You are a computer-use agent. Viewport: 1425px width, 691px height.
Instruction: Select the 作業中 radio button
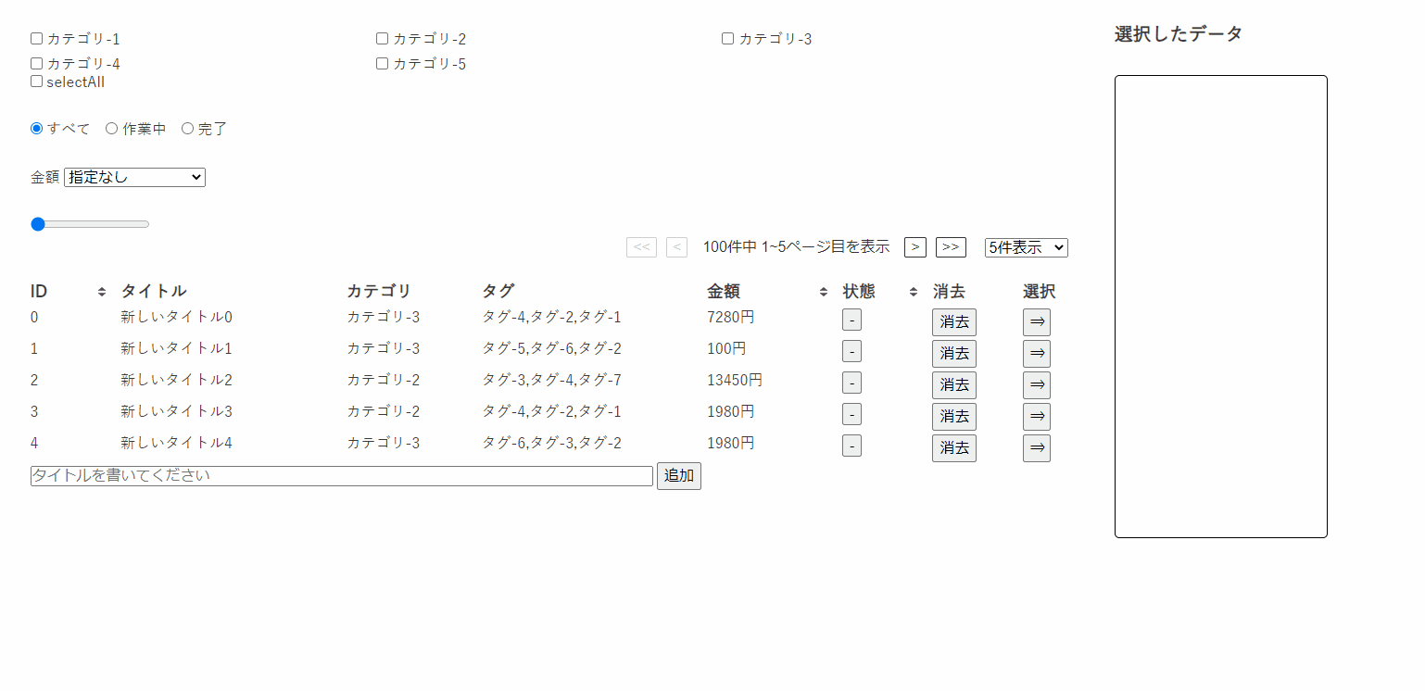(111, 129)
